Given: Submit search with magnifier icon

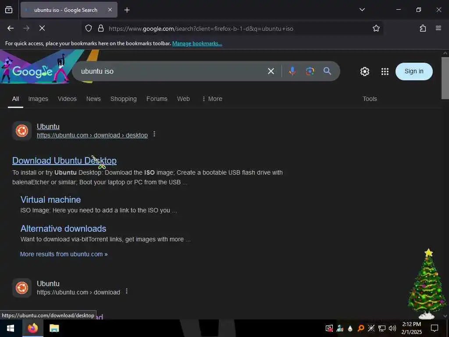Looking at the screenshot, I should pos(327,71).
